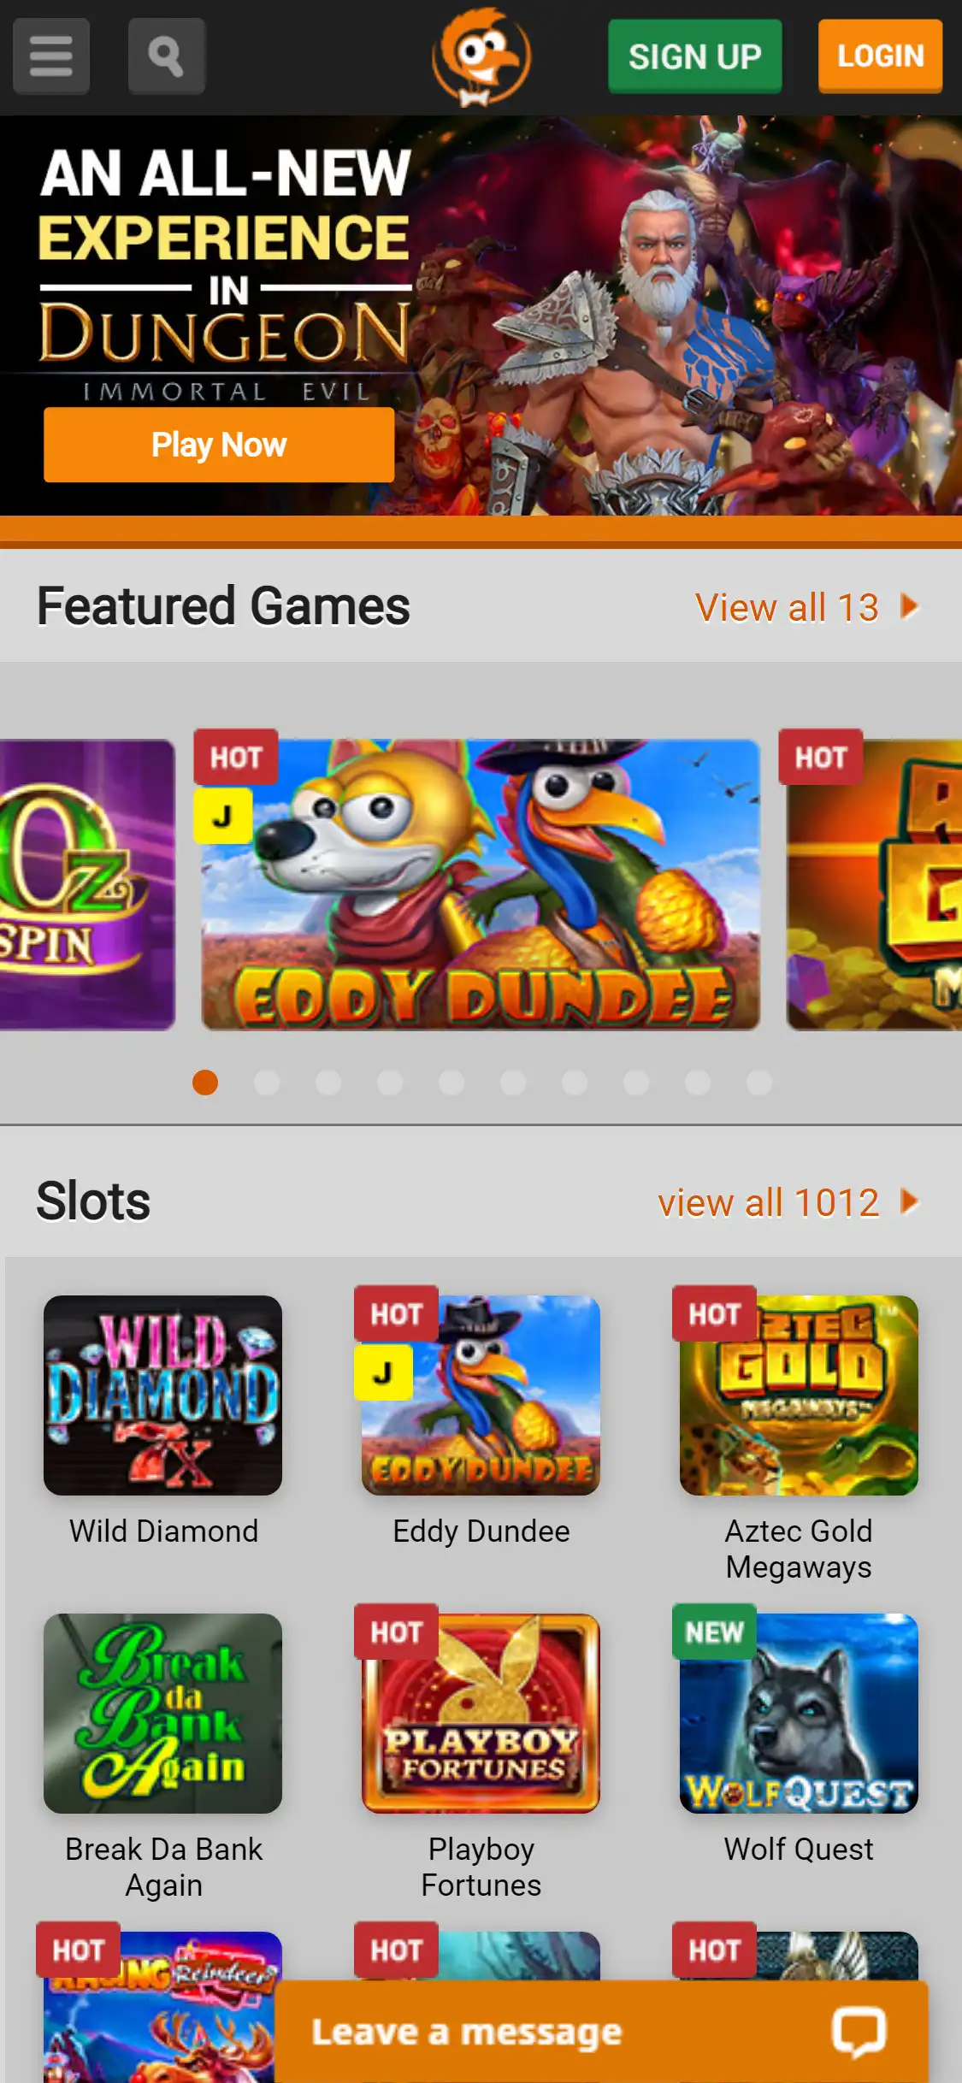Click the arrow beside view all 1012
Viewport: 962px width, 2083px height.
coord(910,1202)
